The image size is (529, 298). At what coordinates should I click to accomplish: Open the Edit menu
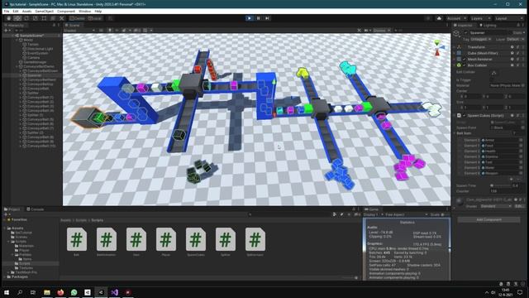coord(16,11)
